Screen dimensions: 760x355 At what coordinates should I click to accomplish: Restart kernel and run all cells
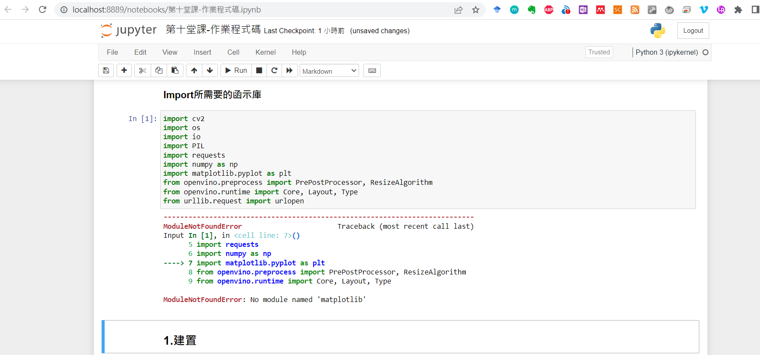tap(289, 71)
